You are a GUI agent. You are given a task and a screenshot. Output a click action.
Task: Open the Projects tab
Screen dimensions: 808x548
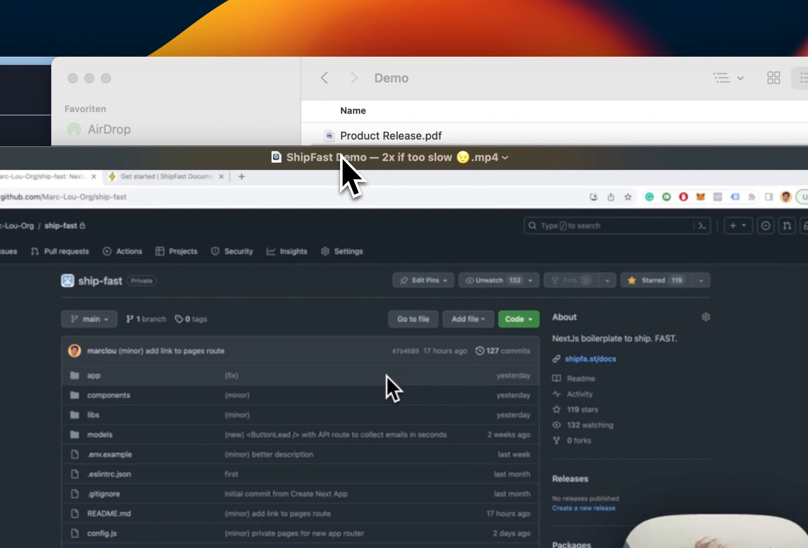click(176, 251)
